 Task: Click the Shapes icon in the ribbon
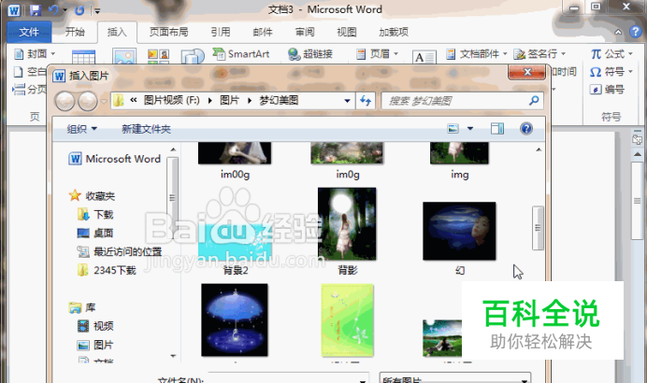click(193, 56)
